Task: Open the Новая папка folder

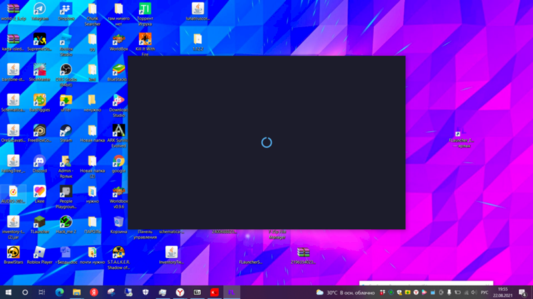Action: pos(92,131)
